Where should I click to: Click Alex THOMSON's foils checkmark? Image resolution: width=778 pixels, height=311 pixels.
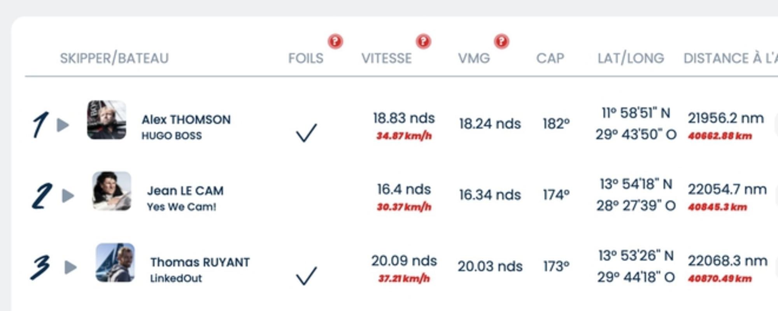point(307,133)
